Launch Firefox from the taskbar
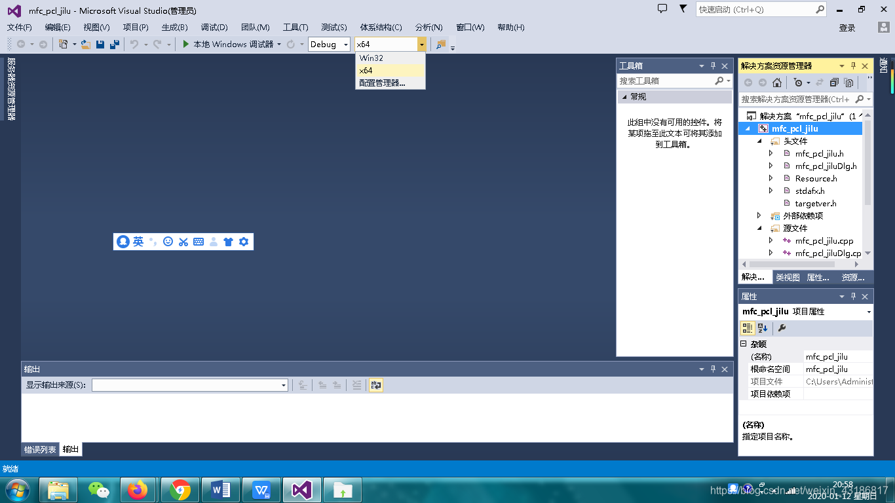The width and height of the screenshot is (895, 503). (x=138, y=489)
